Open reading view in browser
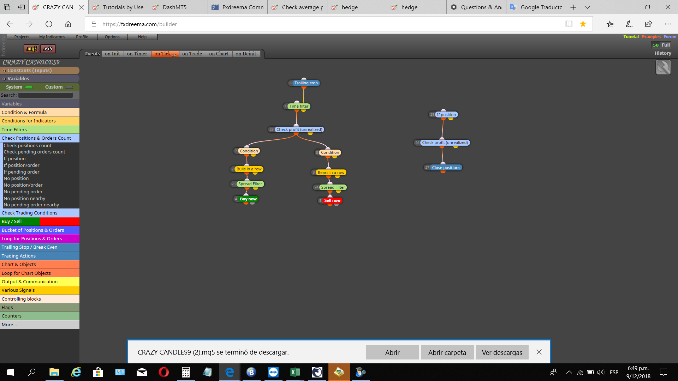Screen dimensions: 678x381 [569, 24]
